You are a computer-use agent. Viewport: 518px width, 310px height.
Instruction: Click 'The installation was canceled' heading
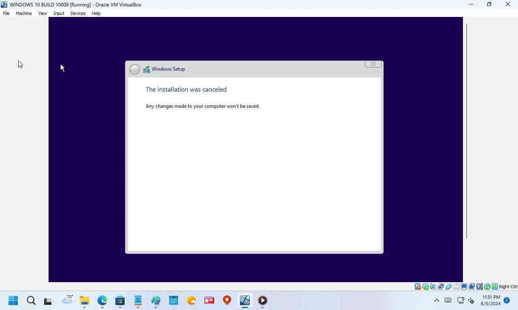[x=186, y=90]
